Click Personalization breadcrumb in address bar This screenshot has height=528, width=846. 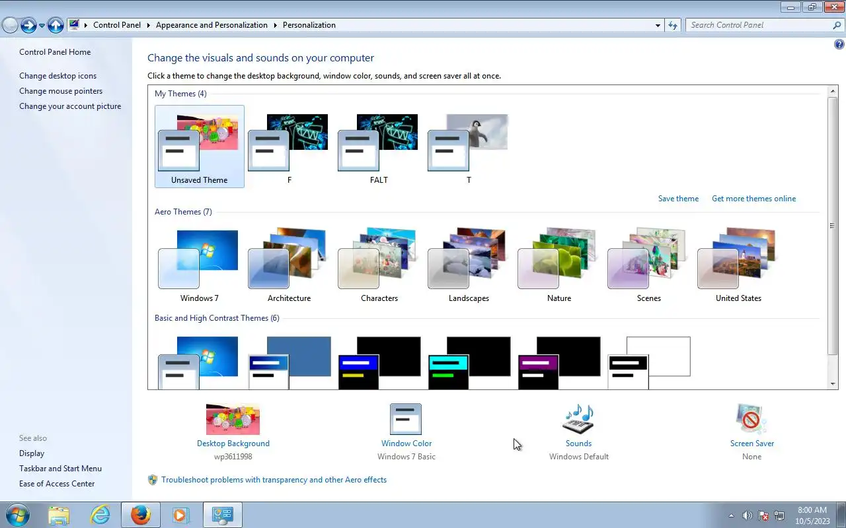pyautogui.click(x=309, y=25)
